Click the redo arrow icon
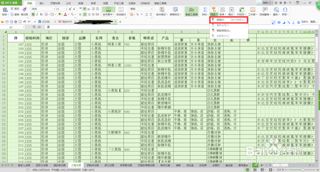 tap(29, 22)
